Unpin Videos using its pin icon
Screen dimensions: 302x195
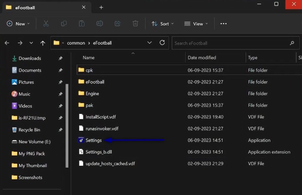point(60,106)
